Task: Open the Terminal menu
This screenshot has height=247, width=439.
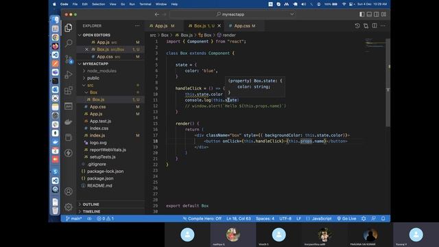Action: coord(145,4)
